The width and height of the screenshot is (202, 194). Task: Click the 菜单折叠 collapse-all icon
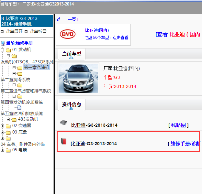click(26, 31)
